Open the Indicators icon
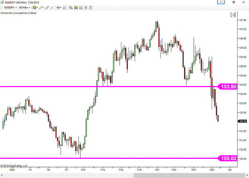The image size is (249, 178). point(81,8)
